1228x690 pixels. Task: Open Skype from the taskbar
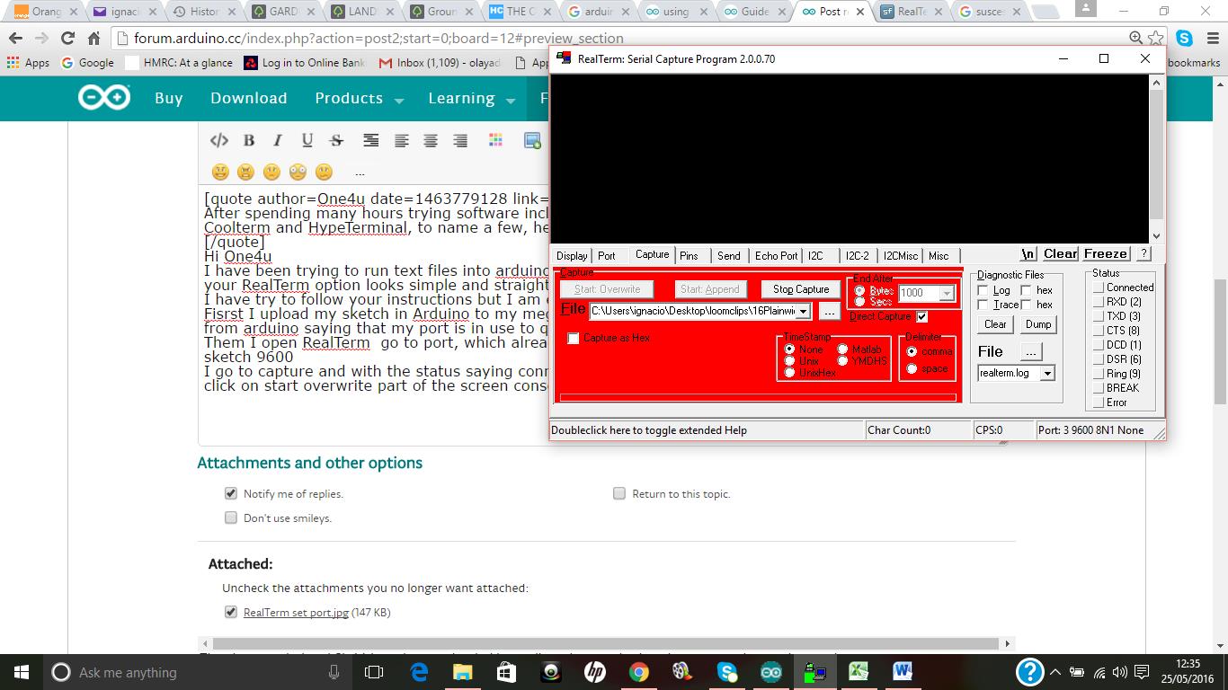tap(727, 672)
